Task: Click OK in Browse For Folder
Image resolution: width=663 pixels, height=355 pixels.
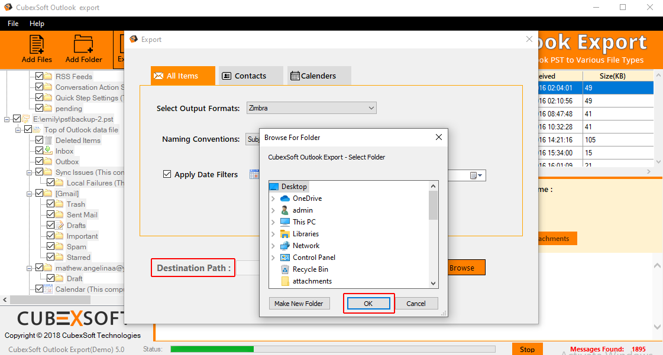Action: tap(368, 304)
